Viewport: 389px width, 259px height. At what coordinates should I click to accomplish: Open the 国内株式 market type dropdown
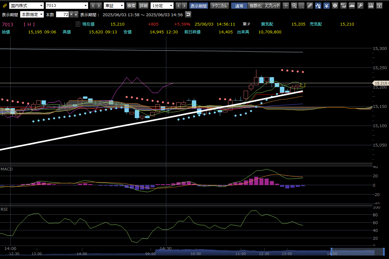pos(27,6)
